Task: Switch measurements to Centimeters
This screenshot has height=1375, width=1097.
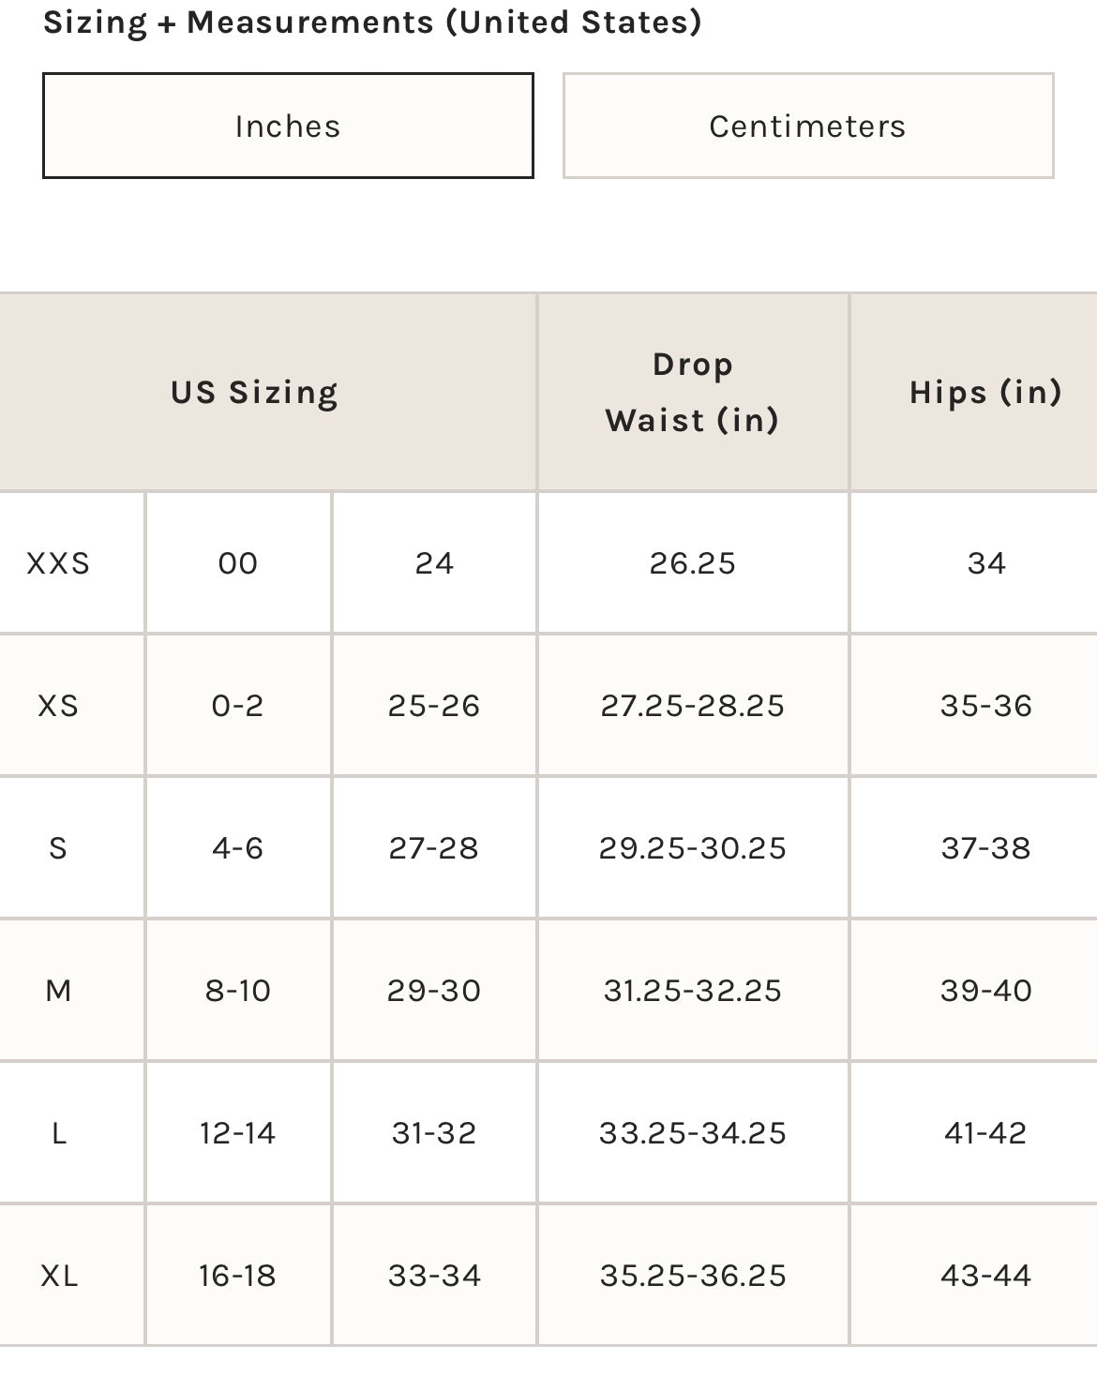Action: point(807,126)
